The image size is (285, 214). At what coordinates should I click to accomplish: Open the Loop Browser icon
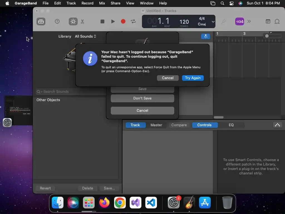[277, 21]
